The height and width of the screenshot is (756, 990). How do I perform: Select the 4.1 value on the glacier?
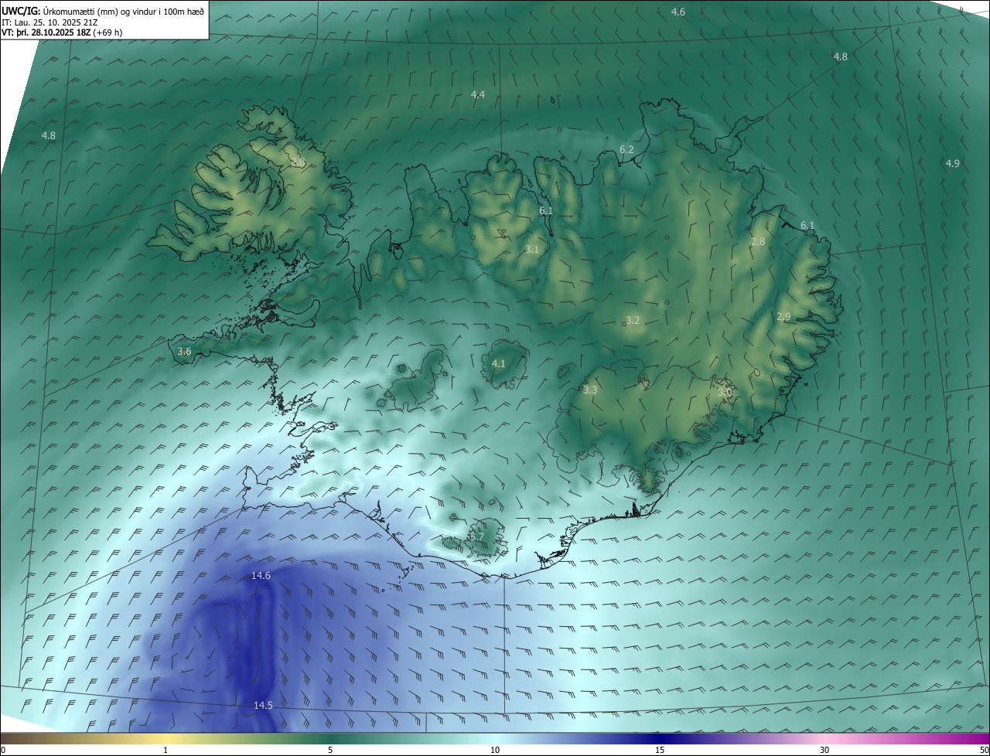coord(499,363)
